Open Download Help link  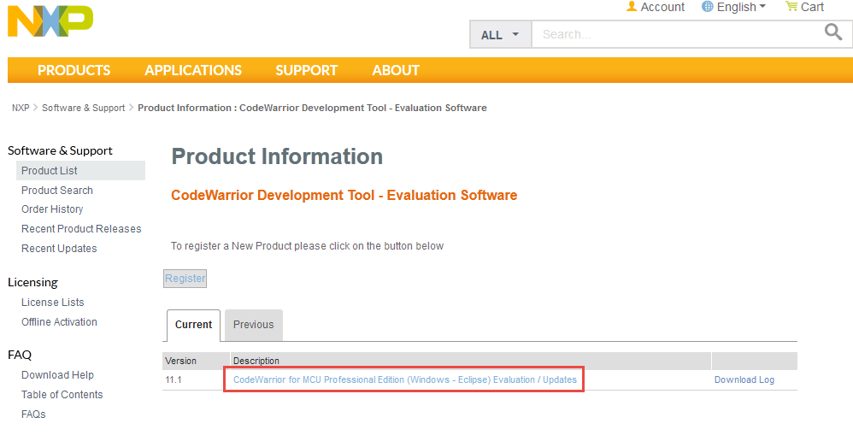pyautogui.click(x=57, y=375)
